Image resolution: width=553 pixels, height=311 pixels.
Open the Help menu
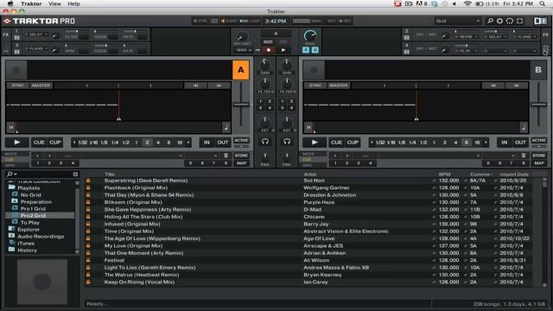[73, 3]
